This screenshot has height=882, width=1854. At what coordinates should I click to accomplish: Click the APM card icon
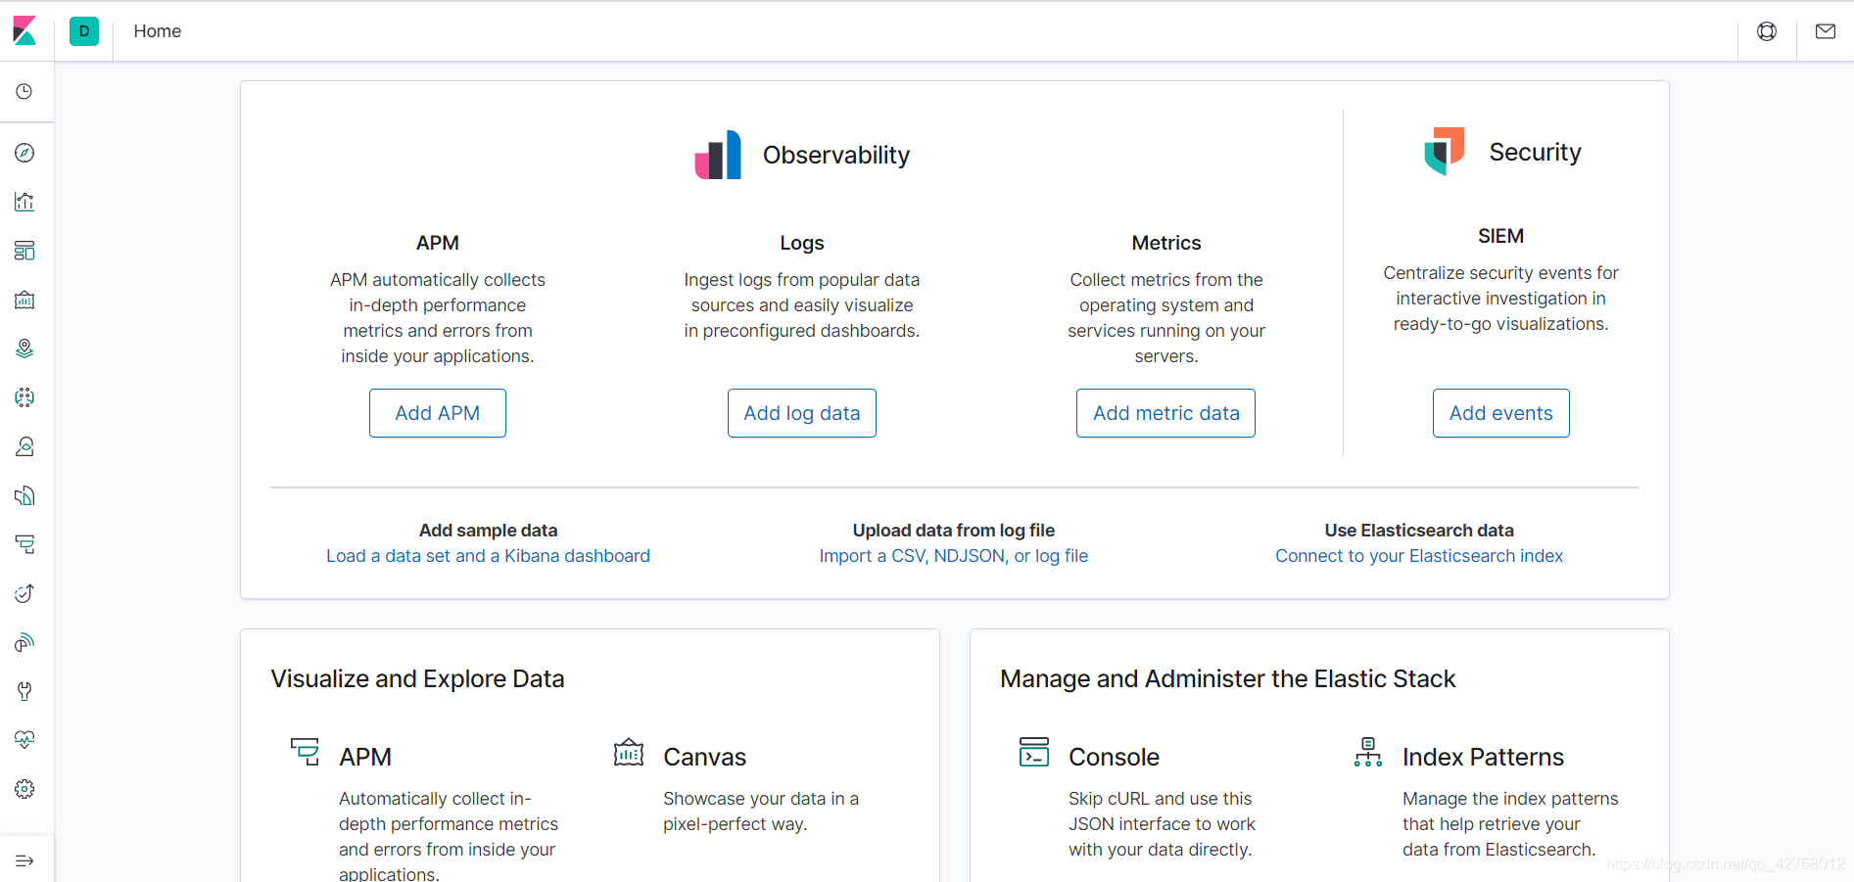(305, 752)
